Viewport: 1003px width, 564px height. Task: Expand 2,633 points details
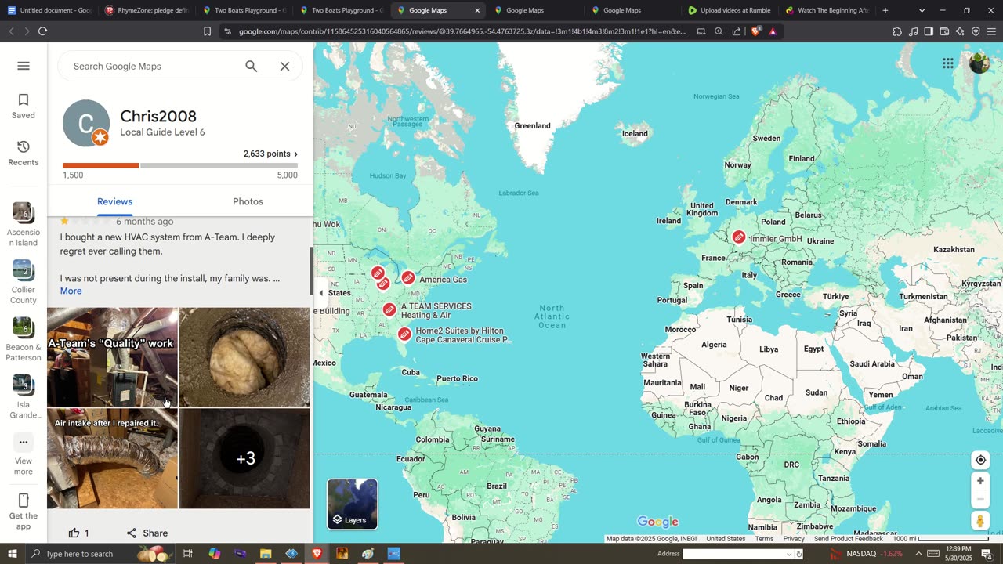click(x=270, y=154)
